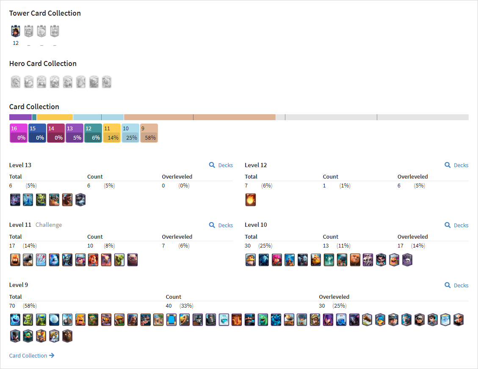Click the level 13 purple 5% swatch
478x369 pixels.
click(75, 133)
